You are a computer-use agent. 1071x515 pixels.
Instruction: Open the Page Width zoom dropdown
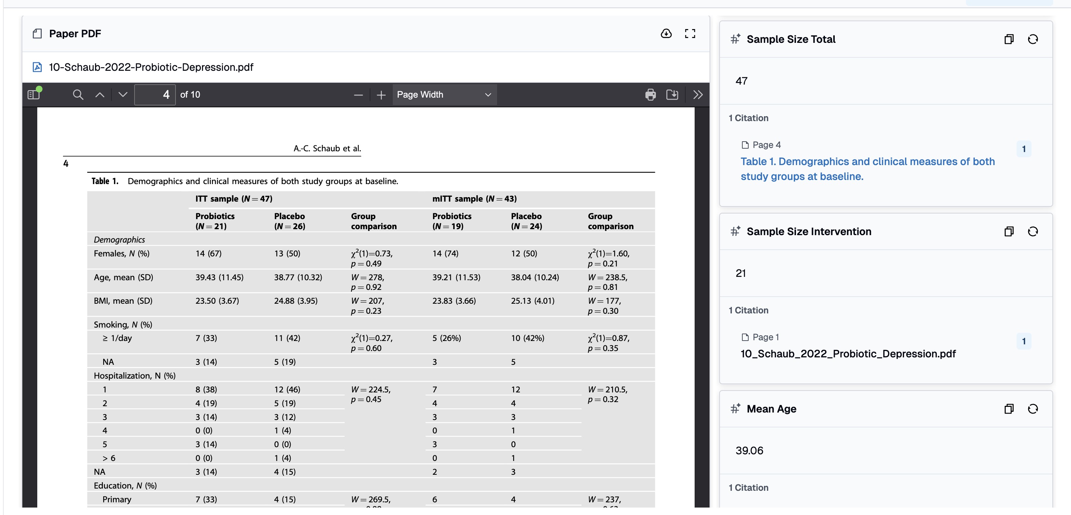click(x=443, y=95)
